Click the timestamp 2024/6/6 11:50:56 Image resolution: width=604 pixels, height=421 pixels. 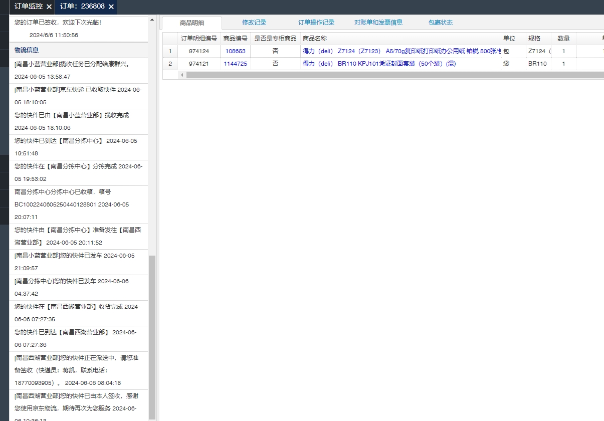54,36
